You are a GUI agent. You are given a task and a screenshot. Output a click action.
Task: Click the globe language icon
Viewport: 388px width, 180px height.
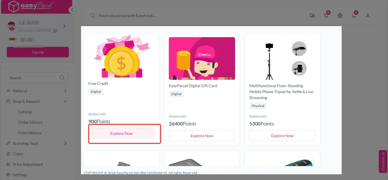click(x=340, y=16)
